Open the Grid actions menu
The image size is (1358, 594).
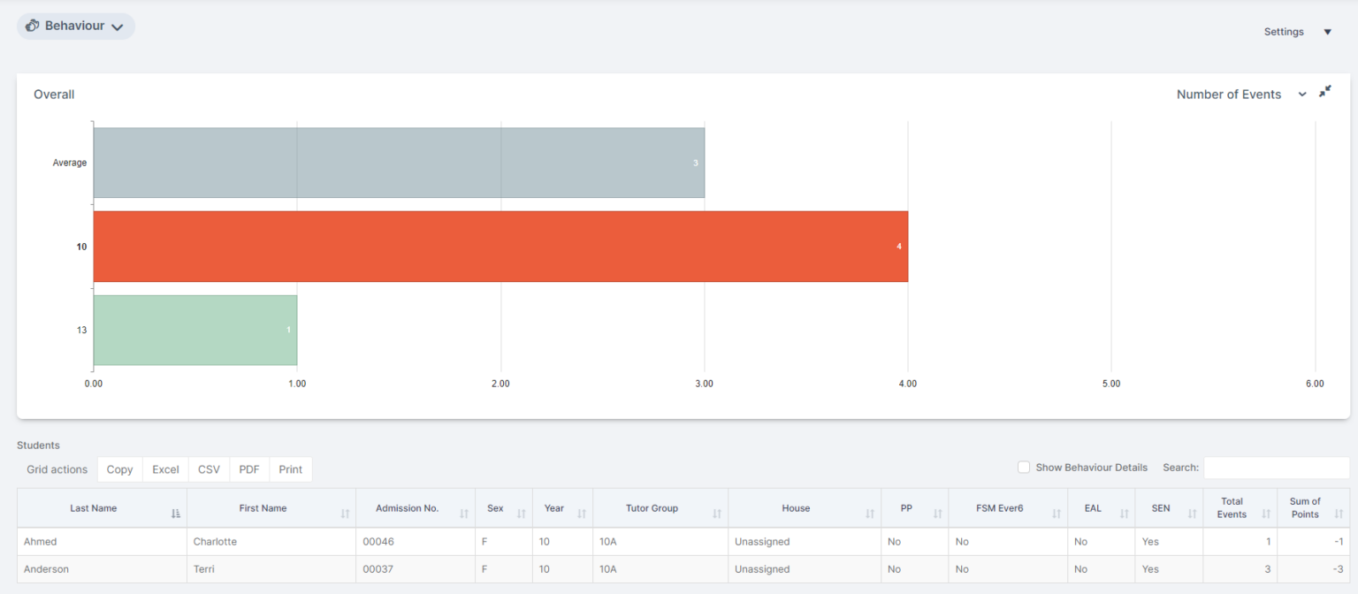tap(56, 468)
